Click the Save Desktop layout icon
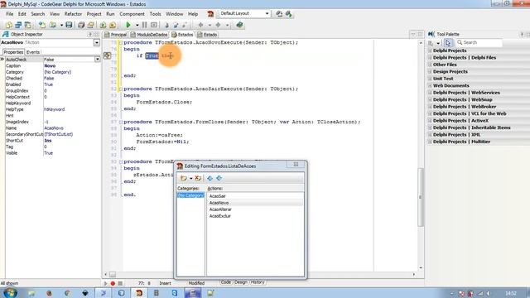The width and height of the screenshot is (530, 298). [279, 14]
